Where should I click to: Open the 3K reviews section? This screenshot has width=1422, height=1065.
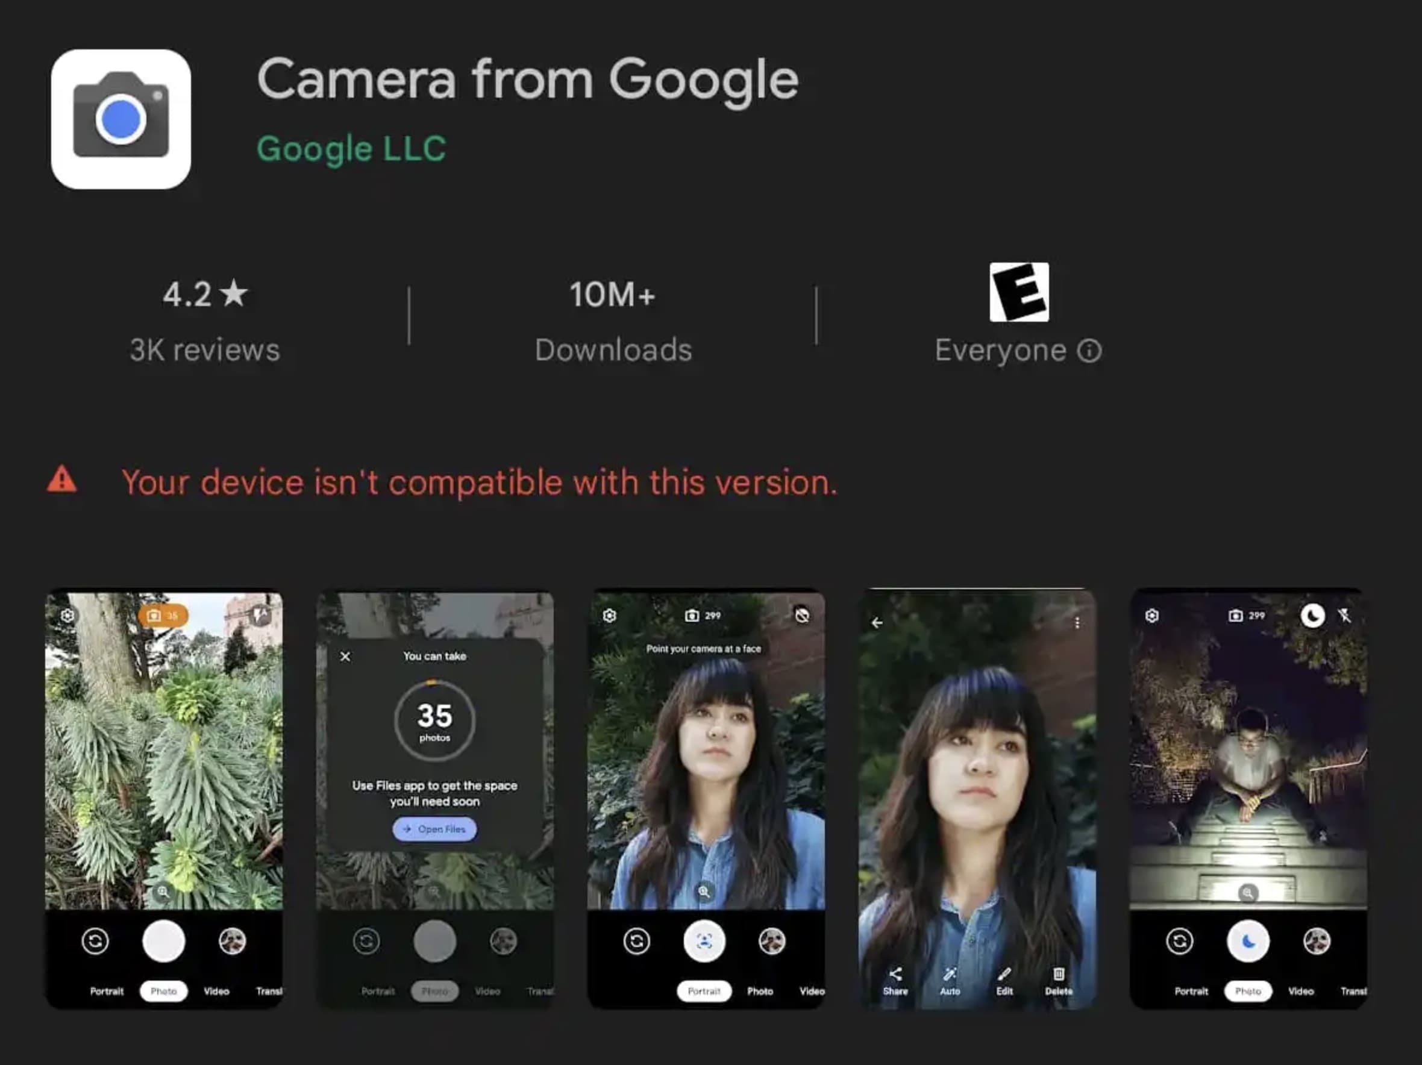tap(205, 351)
